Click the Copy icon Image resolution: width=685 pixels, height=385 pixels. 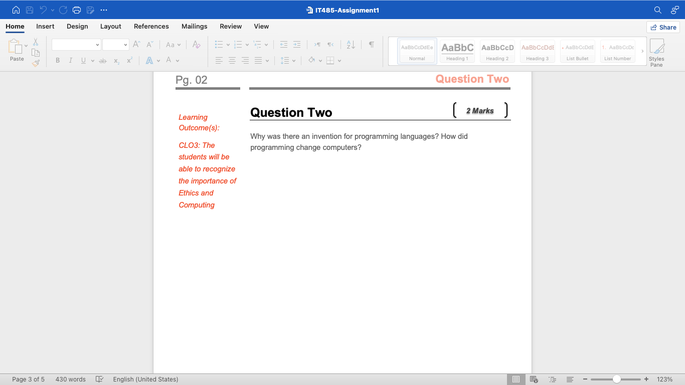tap(36, 52)
